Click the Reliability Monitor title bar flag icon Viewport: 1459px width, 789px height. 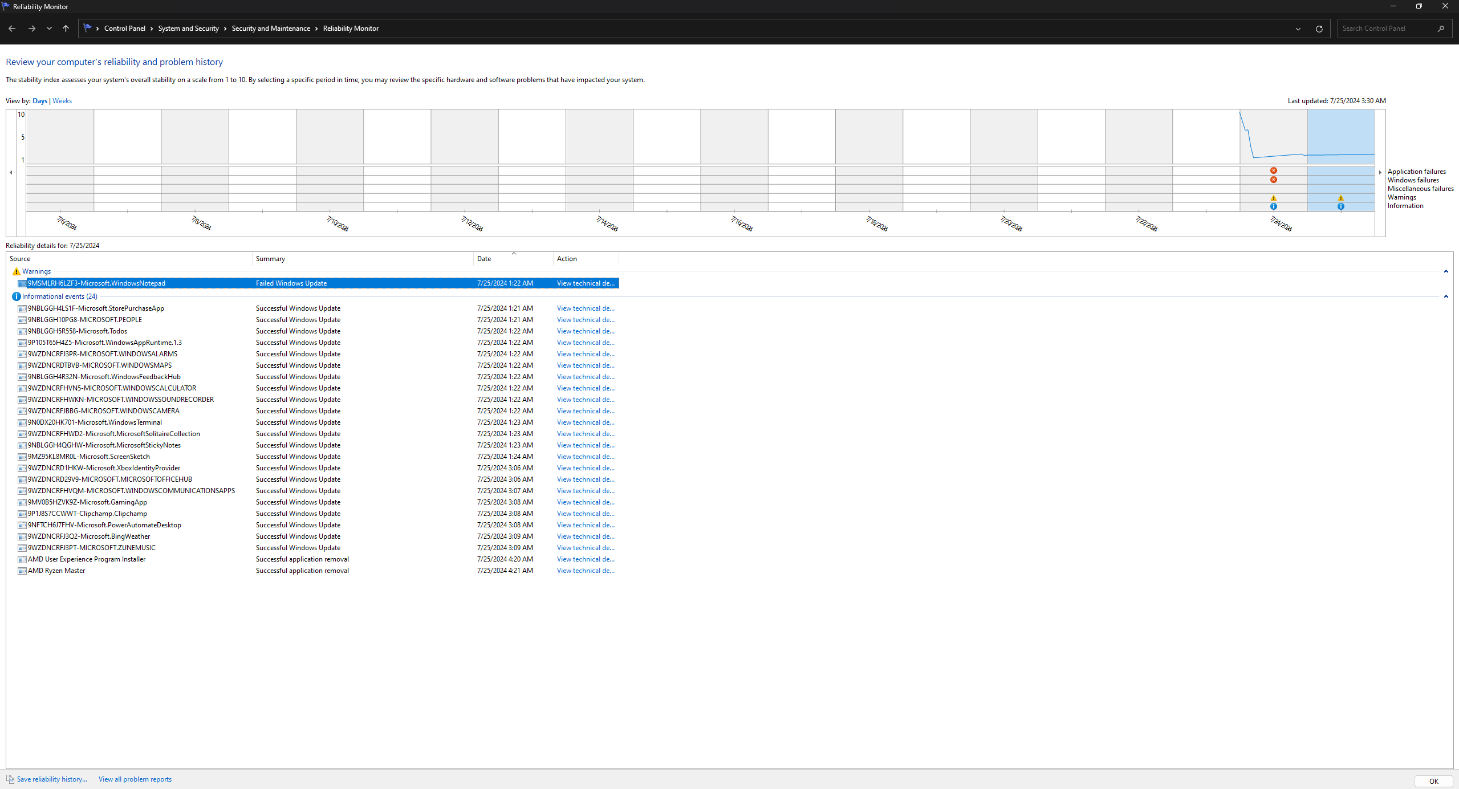pyautogui.click(x=6, y=6)
